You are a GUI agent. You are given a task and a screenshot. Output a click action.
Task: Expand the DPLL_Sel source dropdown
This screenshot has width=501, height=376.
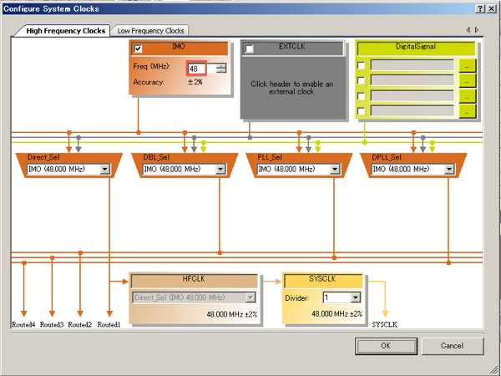pyautogui.click(x=448, y=170)
